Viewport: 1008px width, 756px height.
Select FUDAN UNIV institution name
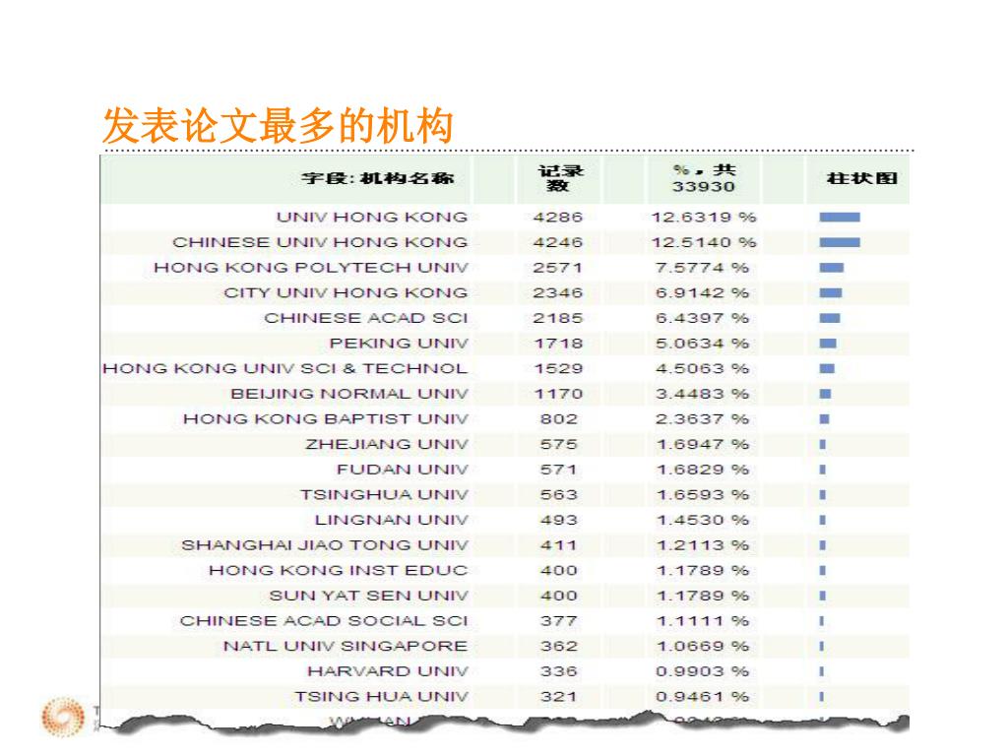coord(402,470)
